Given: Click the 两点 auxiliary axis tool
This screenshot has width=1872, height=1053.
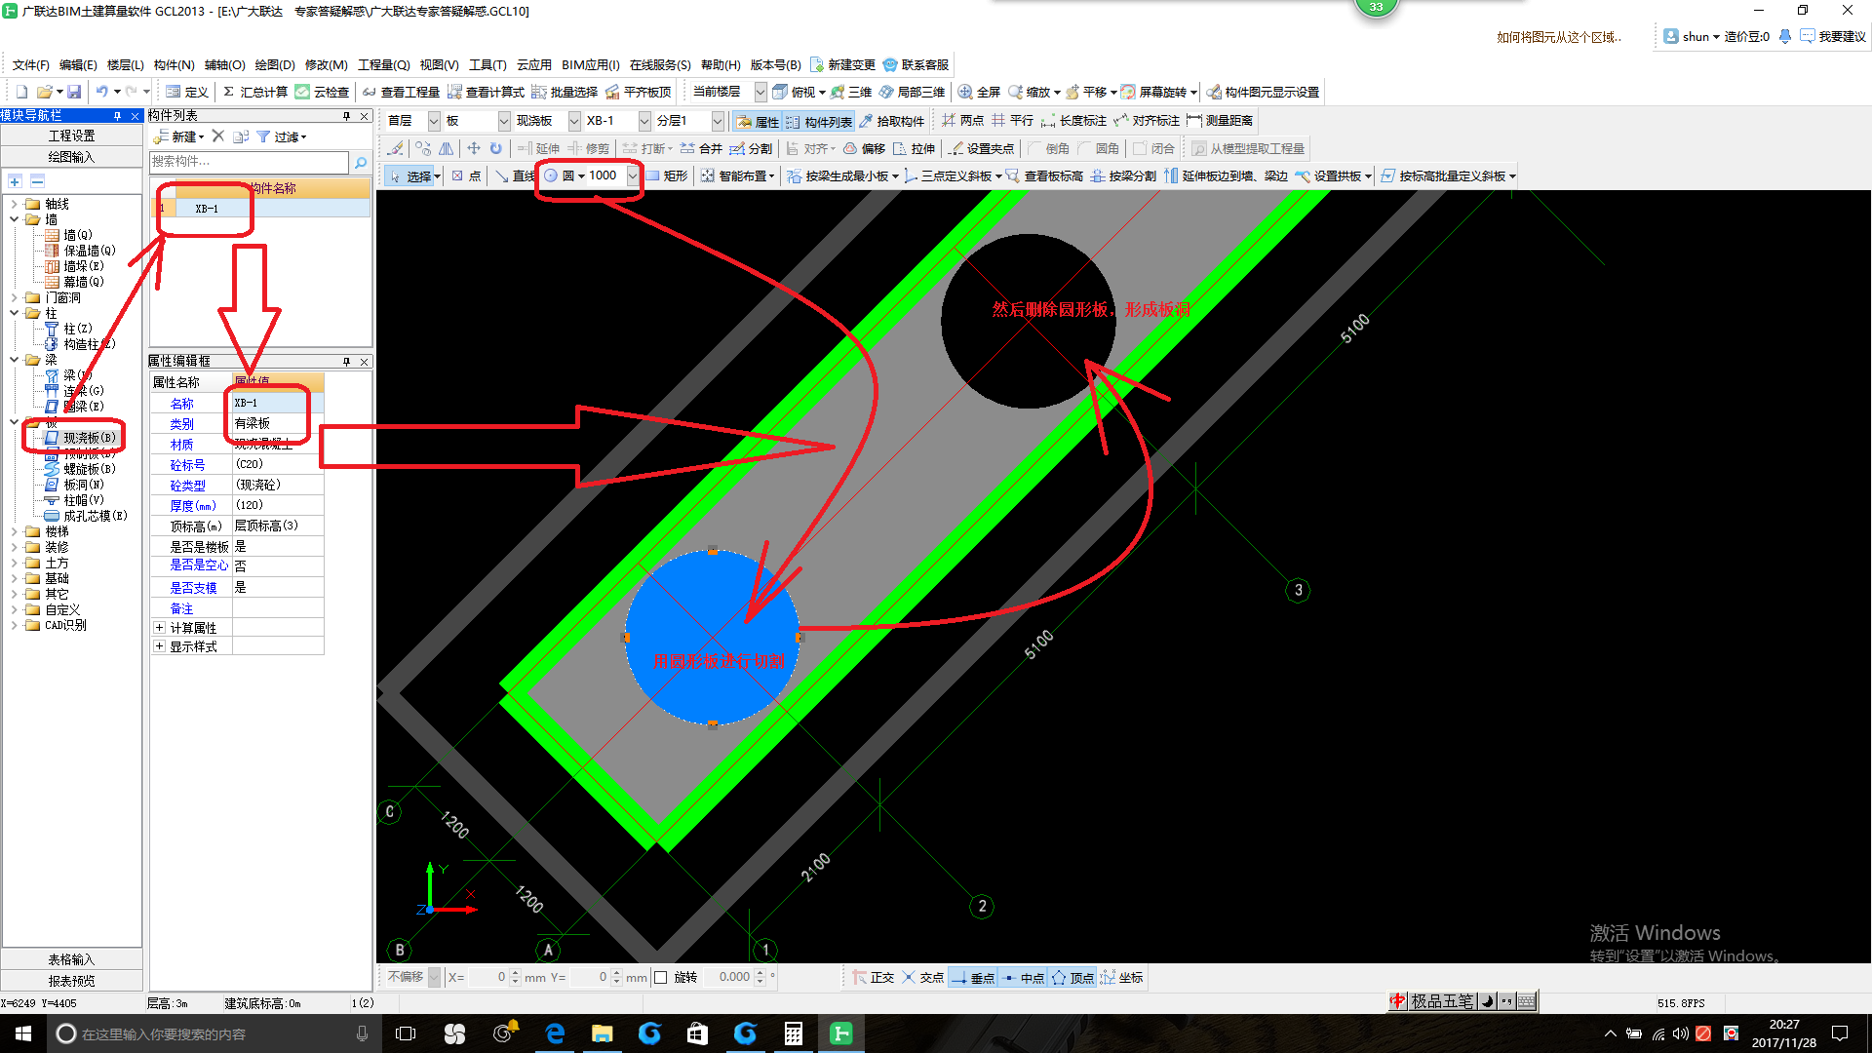Looking at the screenshot, I should (962, 120).
